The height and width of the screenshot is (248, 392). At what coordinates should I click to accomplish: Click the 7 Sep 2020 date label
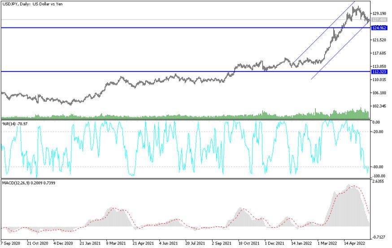(x=10, y=243)
